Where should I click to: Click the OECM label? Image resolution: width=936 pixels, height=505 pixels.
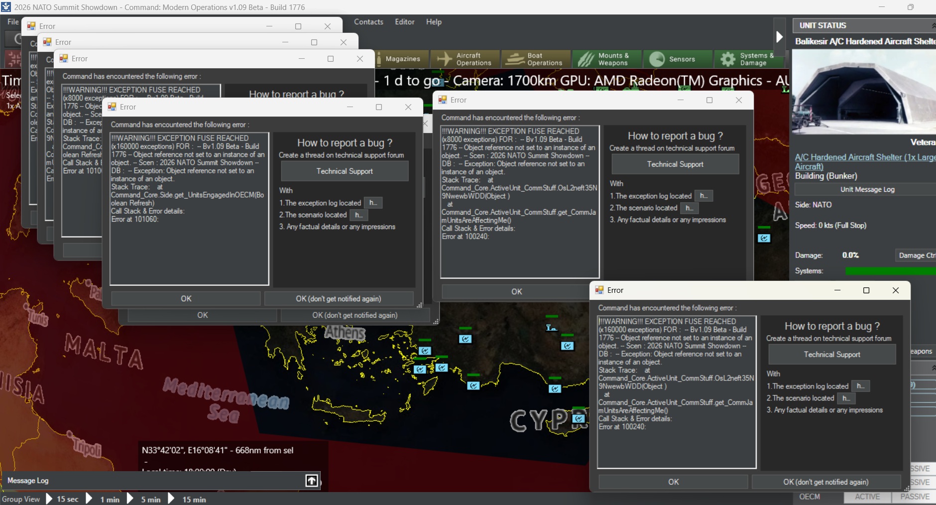(810, 497)
